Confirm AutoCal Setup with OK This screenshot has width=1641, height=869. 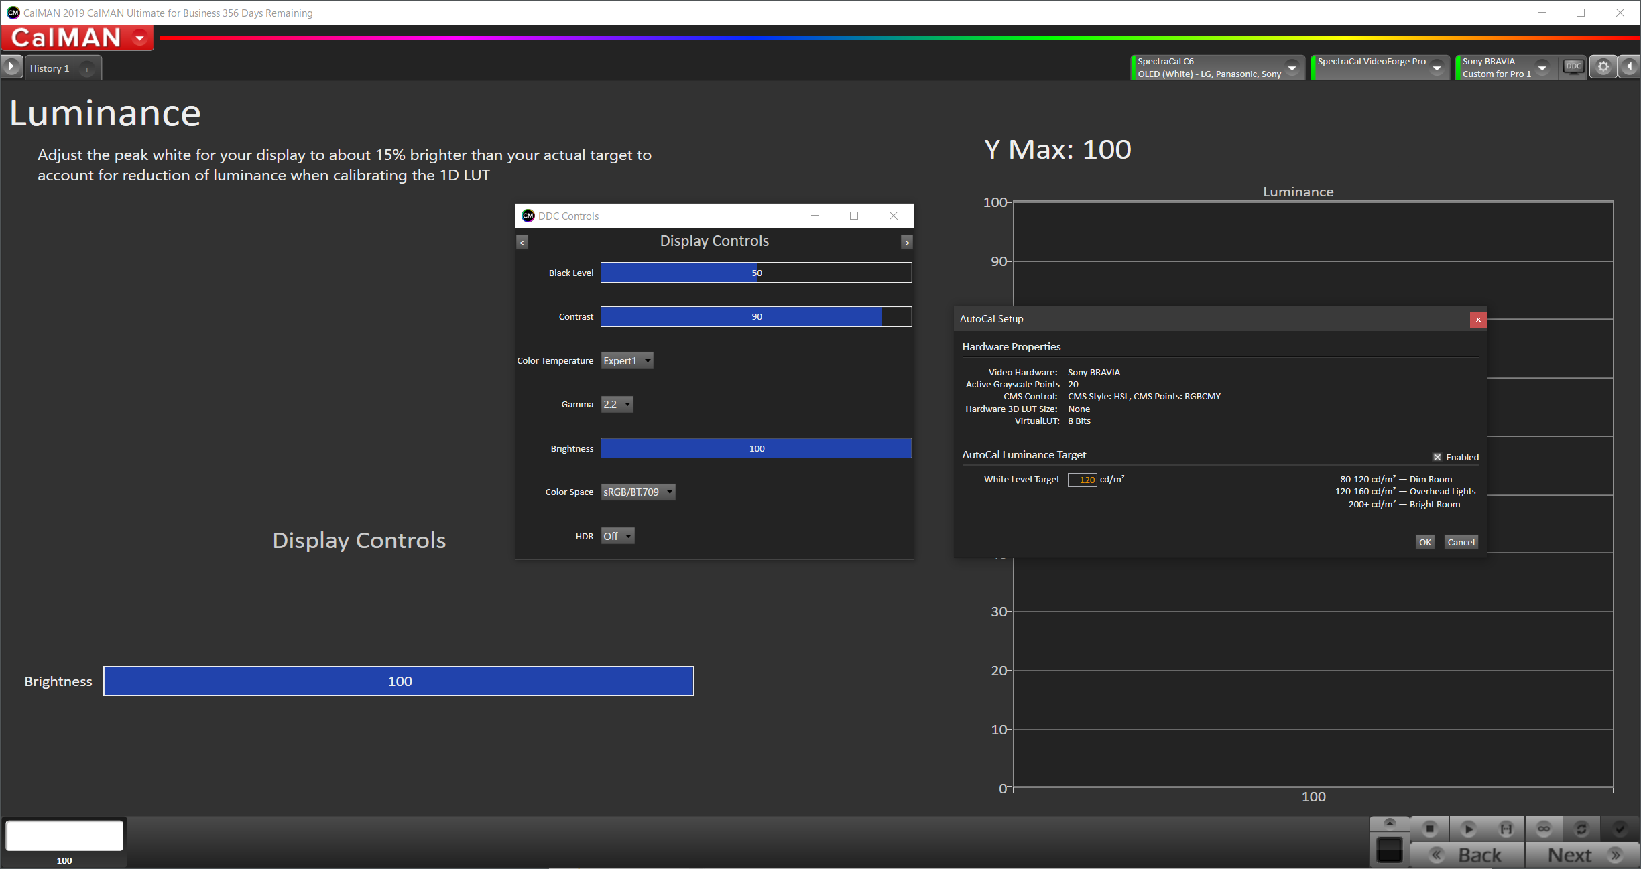[x=1425, y=542]
